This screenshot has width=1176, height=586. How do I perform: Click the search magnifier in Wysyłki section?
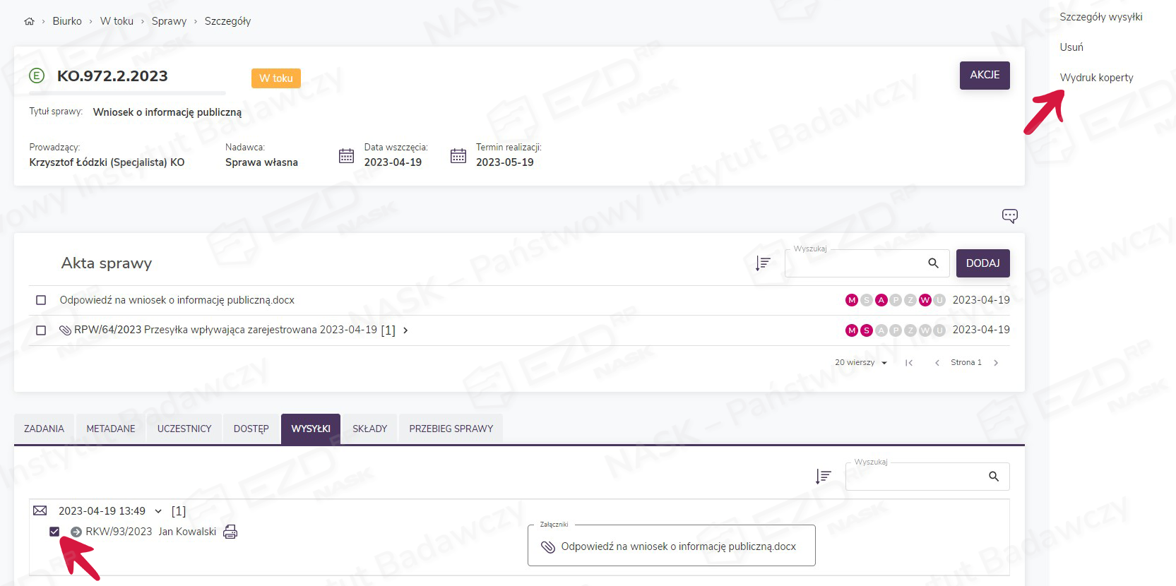[994, 477]
